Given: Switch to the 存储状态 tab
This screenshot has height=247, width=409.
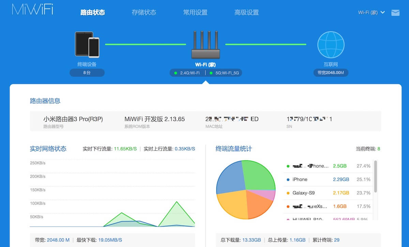Looking at the screenshot, I should tap(144, 12).
